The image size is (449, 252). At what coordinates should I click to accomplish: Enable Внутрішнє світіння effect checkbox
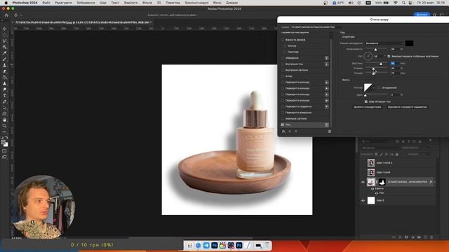(x=283, y=70)
